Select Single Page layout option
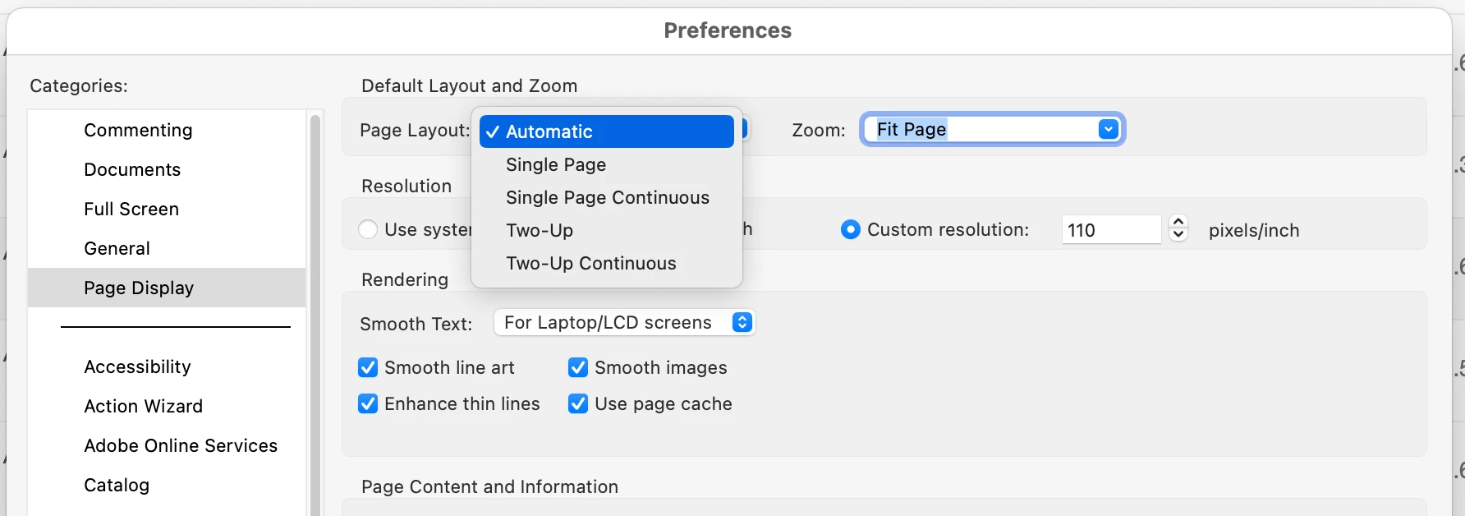 [556, 165]
